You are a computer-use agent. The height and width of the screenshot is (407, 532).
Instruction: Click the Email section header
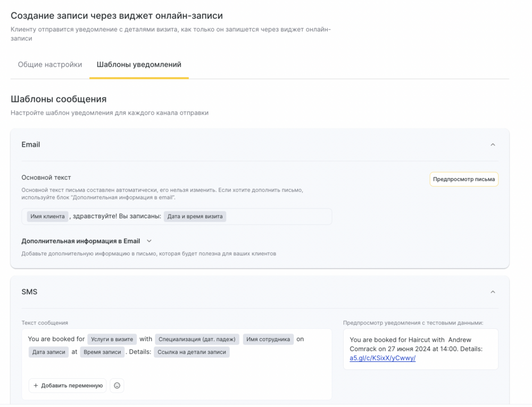pos(31,145)
